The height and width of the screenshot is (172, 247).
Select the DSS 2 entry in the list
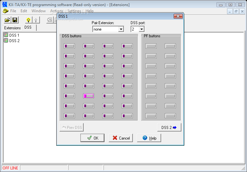[12, 41]
